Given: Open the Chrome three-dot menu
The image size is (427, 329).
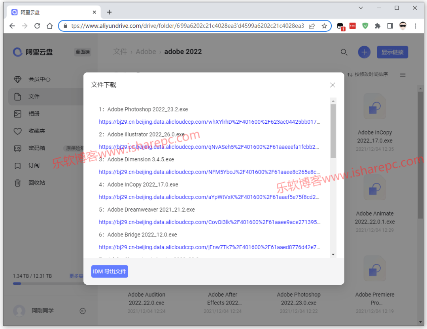Looking at the screenshot, I should (x=415, y=26).
